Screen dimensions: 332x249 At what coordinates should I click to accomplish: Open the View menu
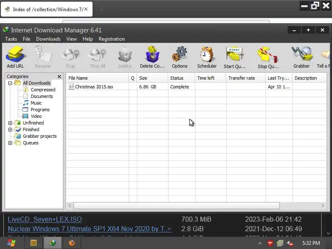tap(71, 39)
